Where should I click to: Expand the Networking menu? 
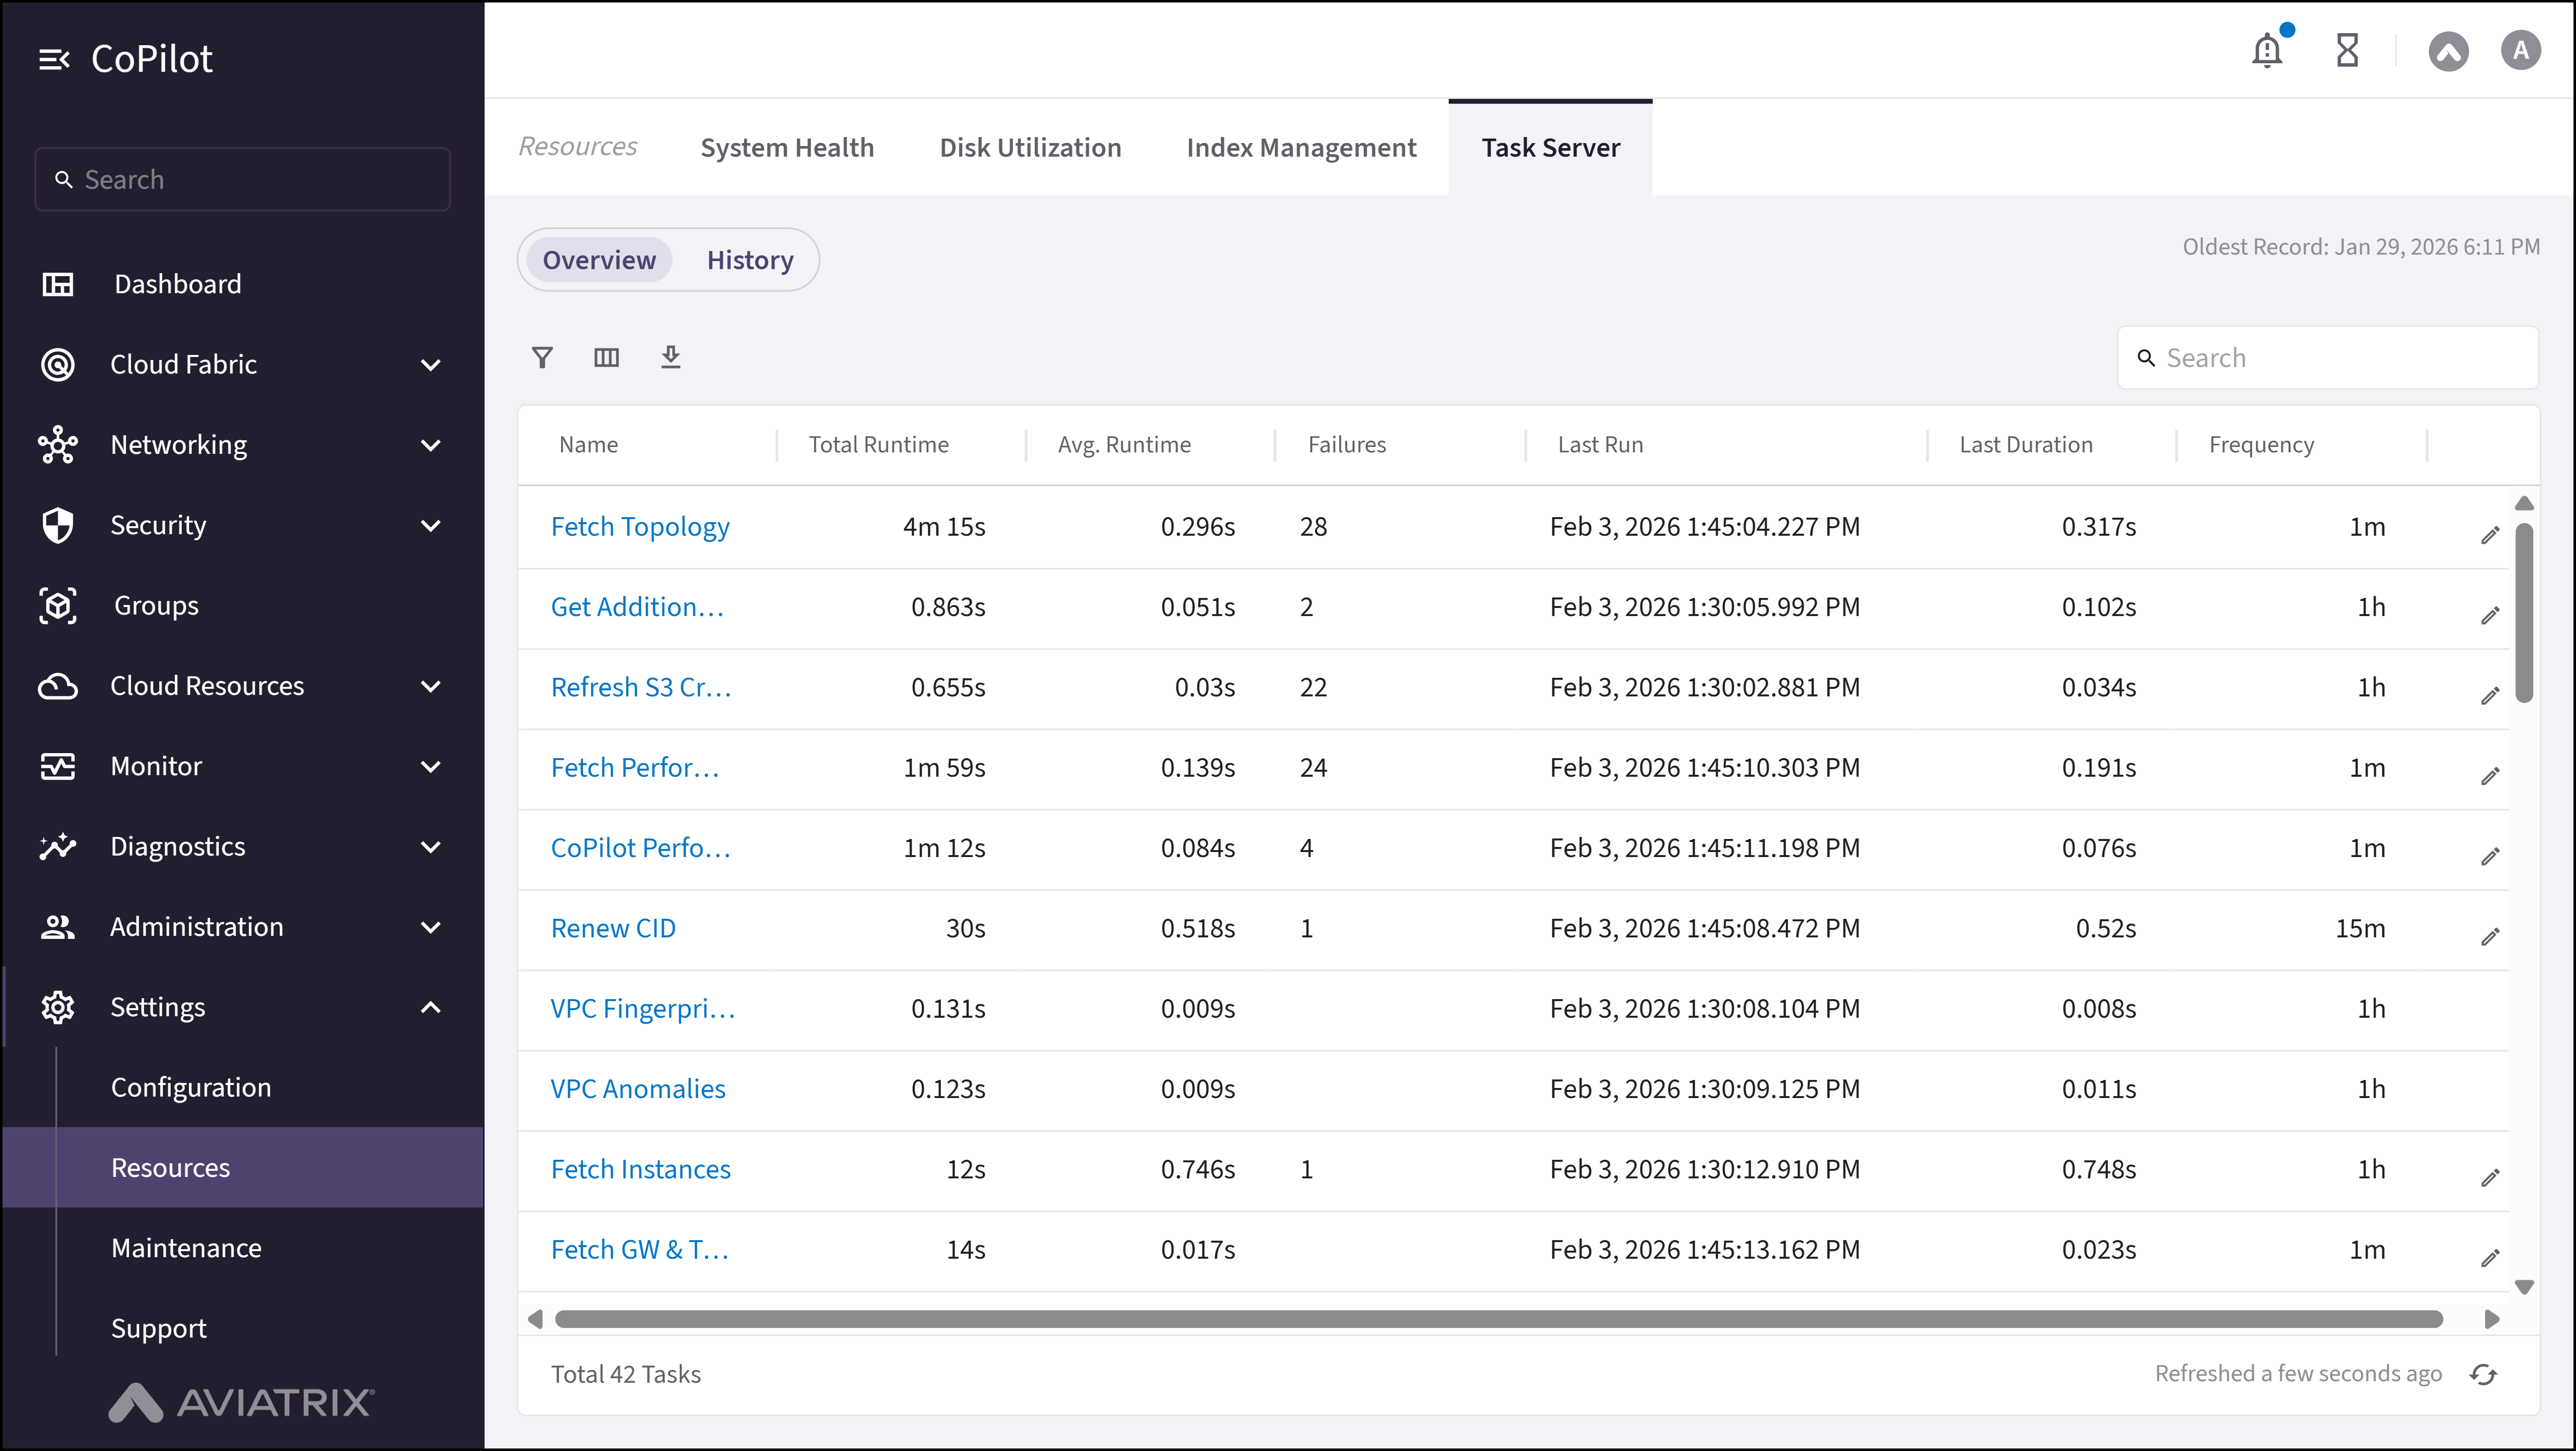click(x=431, y=445)
